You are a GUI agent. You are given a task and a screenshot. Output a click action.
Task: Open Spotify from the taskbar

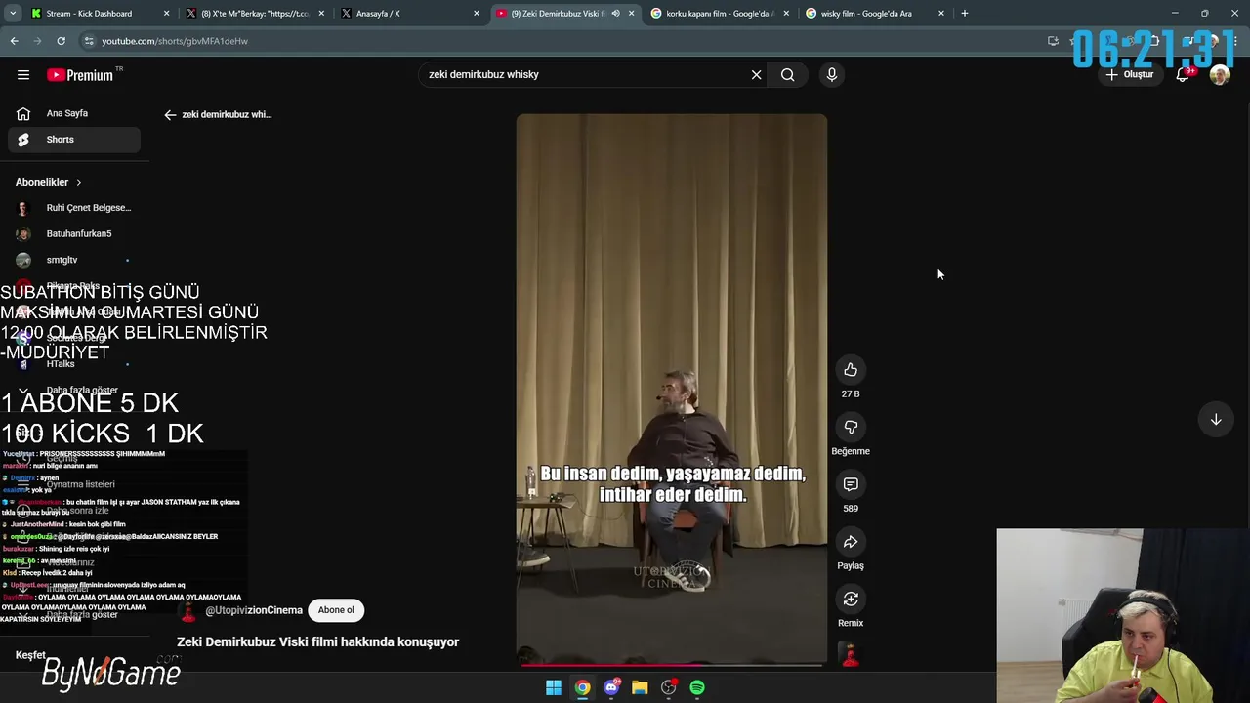coord(697,687)
